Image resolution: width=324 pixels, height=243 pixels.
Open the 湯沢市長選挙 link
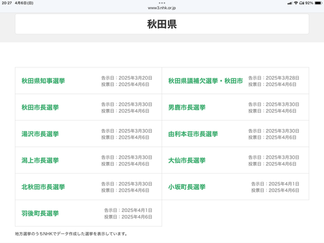pos(40,134)
